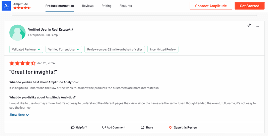The width and height of the screenshot is (268, 136).
Task: Click the Verified Current User badge
Action: [64, 49]
